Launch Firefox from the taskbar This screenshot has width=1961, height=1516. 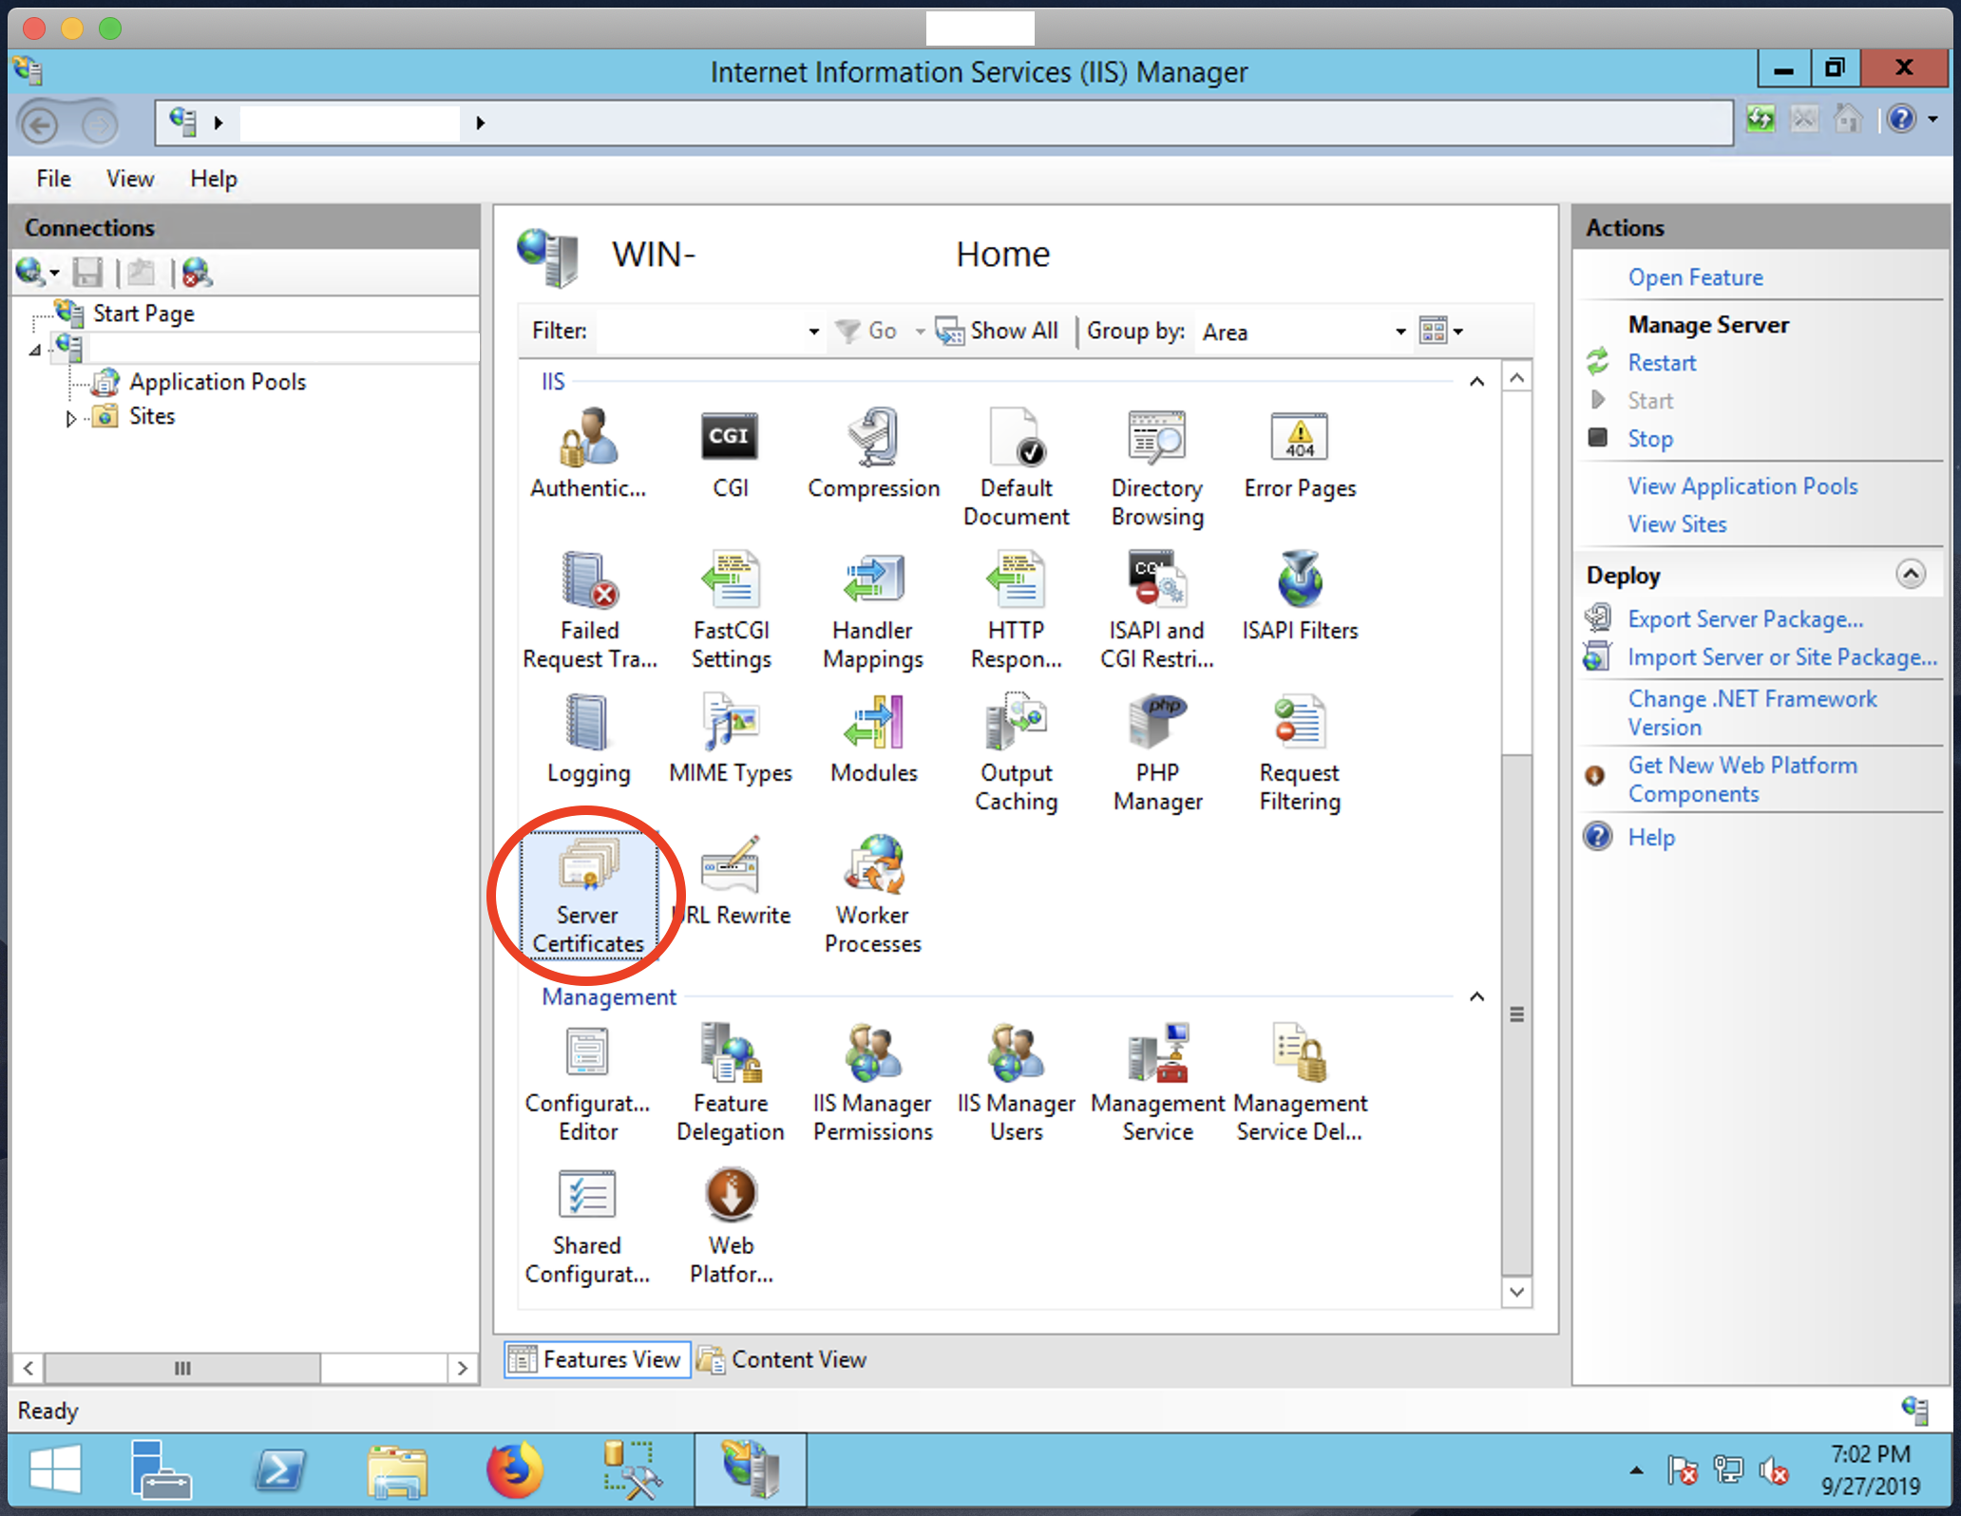pos(514,1471)
